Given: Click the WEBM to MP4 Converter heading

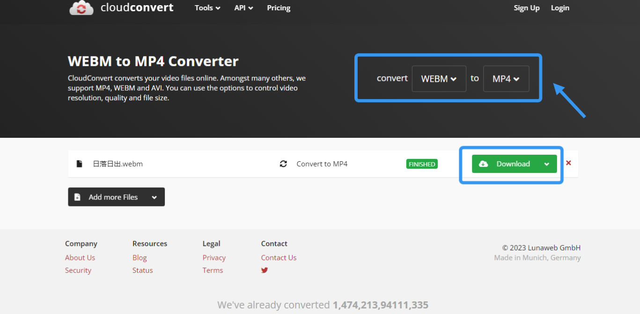Looking at the screenshot, I should click(153, 61).
